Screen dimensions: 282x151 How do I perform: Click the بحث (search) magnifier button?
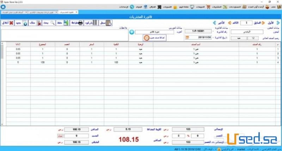[x=49, y=23]
